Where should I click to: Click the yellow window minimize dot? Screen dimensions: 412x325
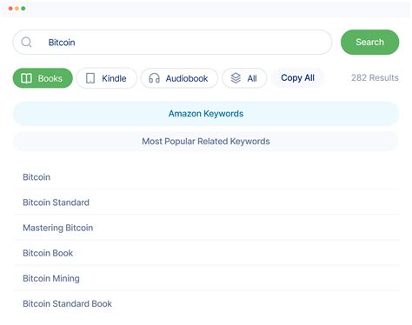17,9
